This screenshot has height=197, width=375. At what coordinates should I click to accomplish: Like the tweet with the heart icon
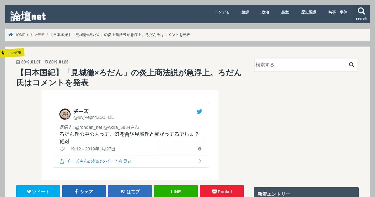point(62,149)
